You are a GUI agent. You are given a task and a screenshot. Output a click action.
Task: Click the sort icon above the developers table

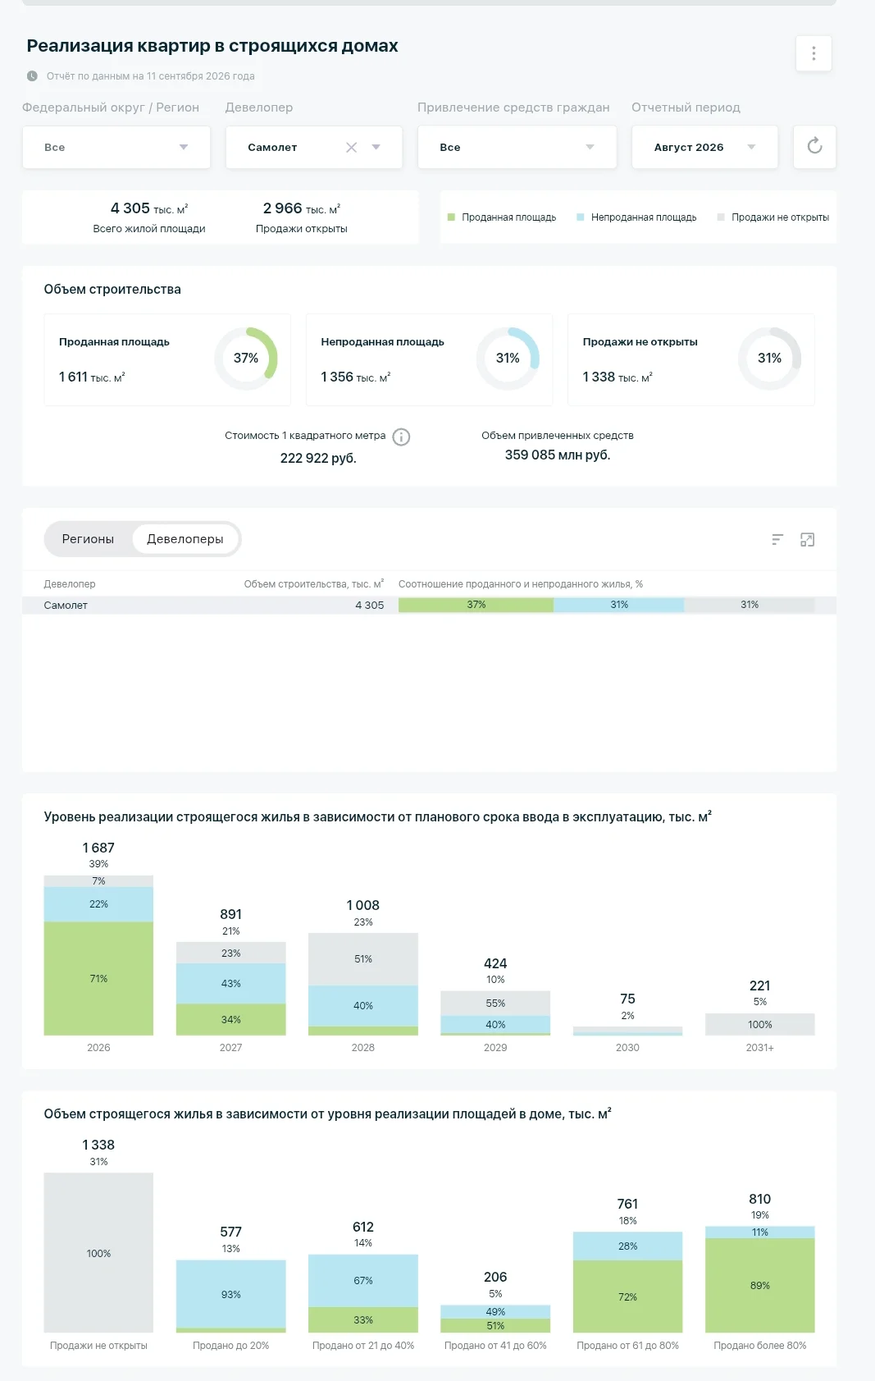pos(777,539)
